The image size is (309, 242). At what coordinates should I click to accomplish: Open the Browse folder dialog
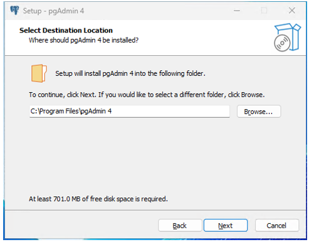click(x=259, y=112)
